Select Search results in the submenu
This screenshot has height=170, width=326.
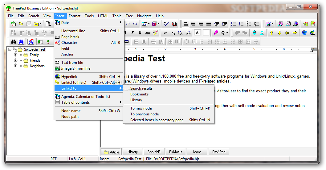(169, 88)
